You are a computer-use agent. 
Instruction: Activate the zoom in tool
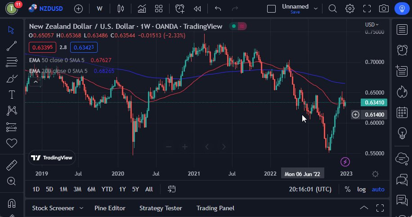[x=11, y=181]
